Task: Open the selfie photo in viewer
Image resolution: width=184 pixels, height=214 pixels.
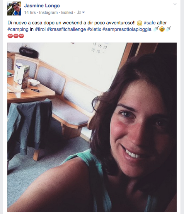Action: click(x=92, y=127)
